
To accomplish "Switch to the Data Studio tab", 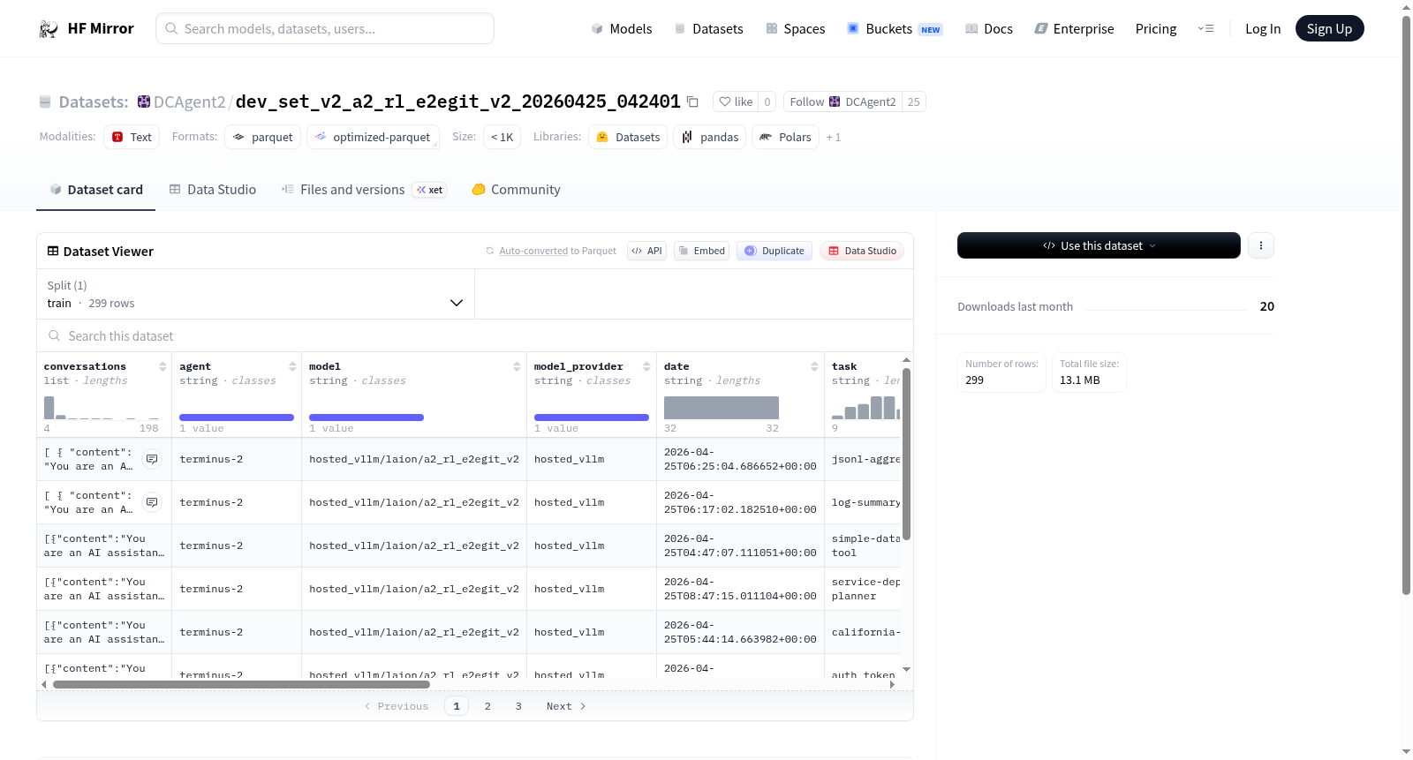I will coord(213,190).
